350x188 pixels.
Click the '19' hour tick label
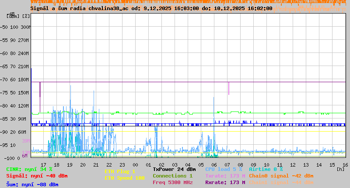(x=70, y=165)
